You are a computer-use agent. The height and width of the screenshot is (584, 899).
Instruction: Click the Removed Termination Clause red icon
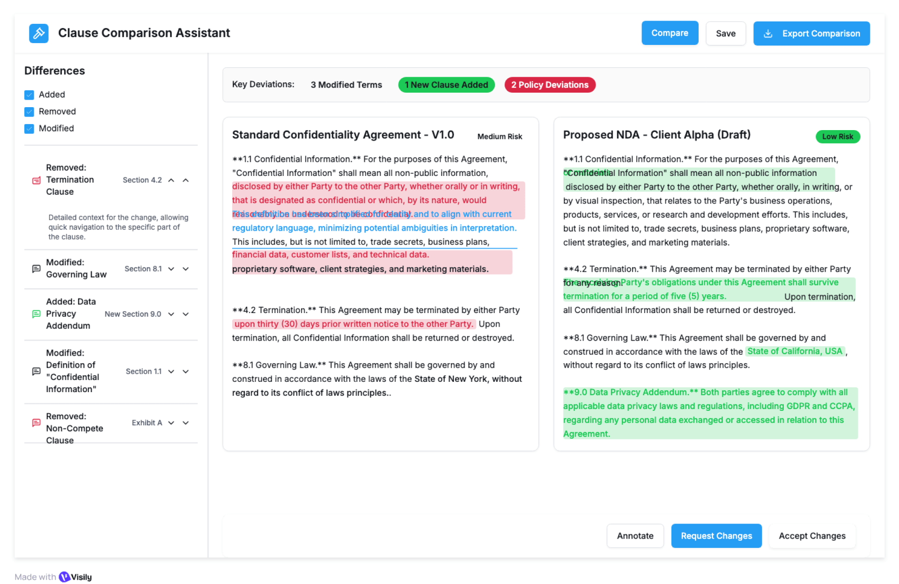pos(36,180)
